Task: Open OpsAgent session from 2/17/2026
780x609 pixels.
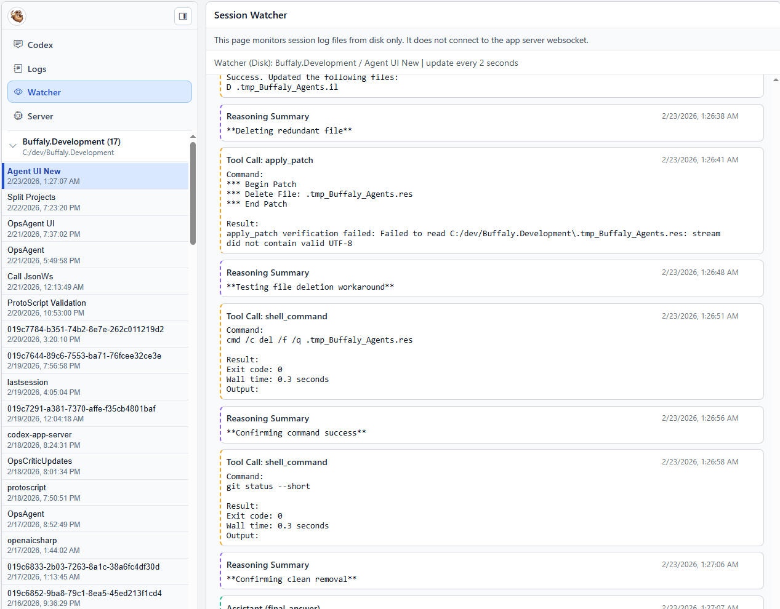Action: [95, 520]
